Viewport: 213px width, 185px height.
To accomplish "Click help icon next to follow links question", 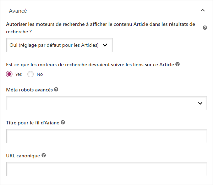I will click(177, 65).
